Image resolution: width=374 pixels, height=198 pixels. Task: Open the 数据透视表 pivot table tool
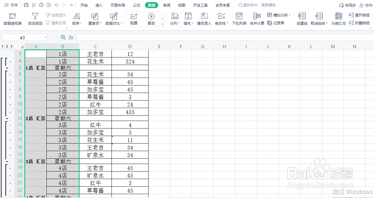point(13,19)
